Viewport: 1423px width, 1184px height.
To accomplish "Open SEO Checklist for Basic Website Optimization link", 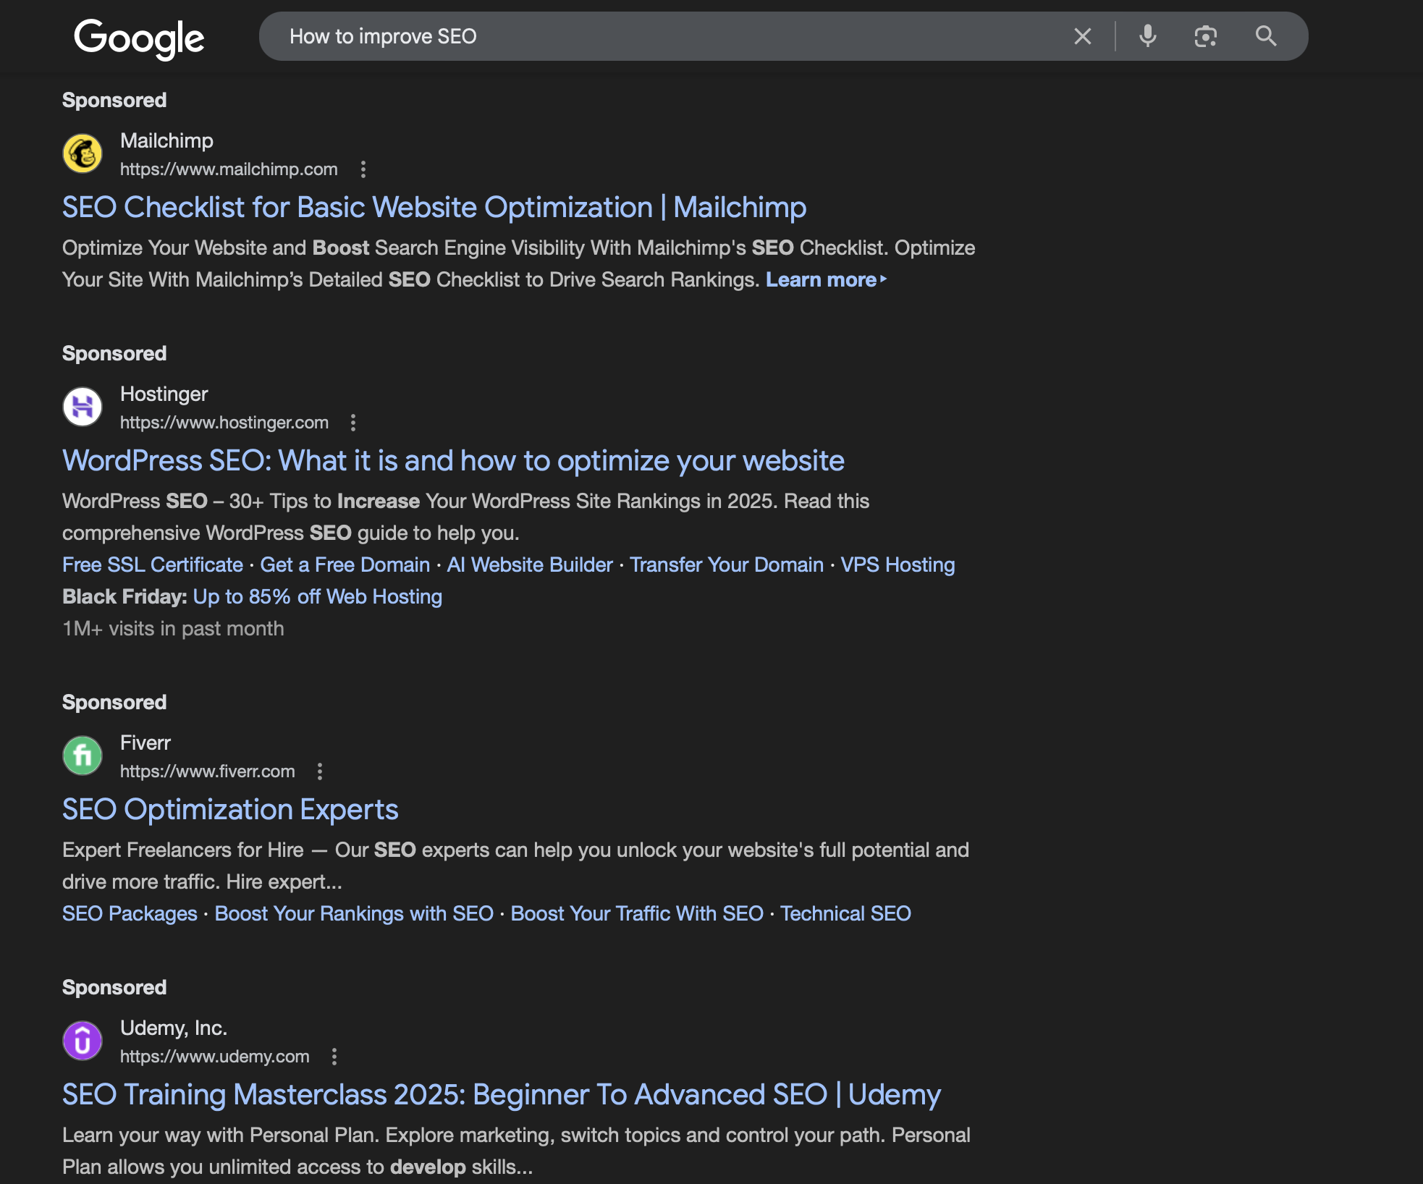I will pos(434,208).
